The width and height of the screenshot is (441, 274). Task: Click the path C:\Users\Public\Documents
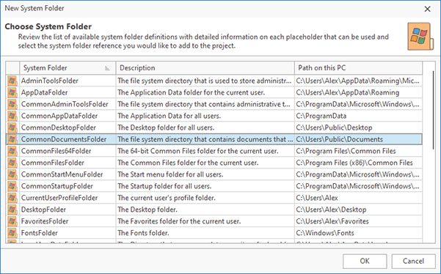coord(340,139)
